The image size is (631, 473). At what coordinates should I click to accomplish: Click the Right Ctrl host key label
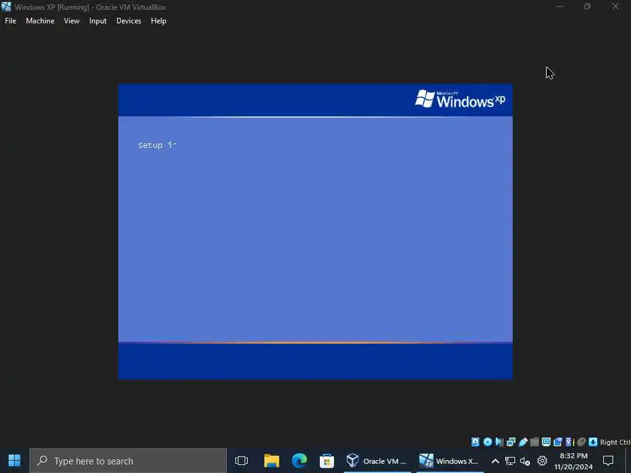point(616,442)
